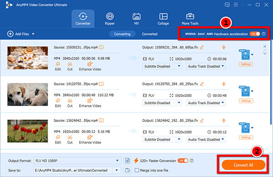
Task: Switch to the MV tab
Action: tap(136, 19)
